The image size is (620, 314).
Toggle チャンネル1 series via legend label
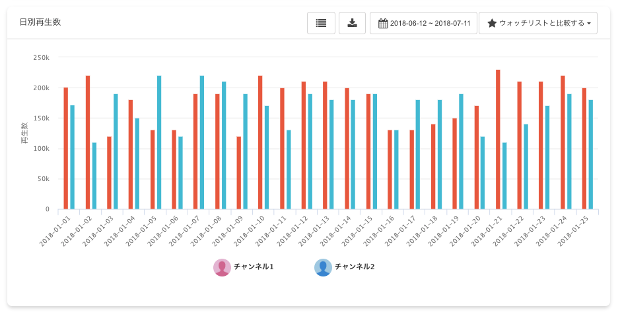tap(254, 267)
